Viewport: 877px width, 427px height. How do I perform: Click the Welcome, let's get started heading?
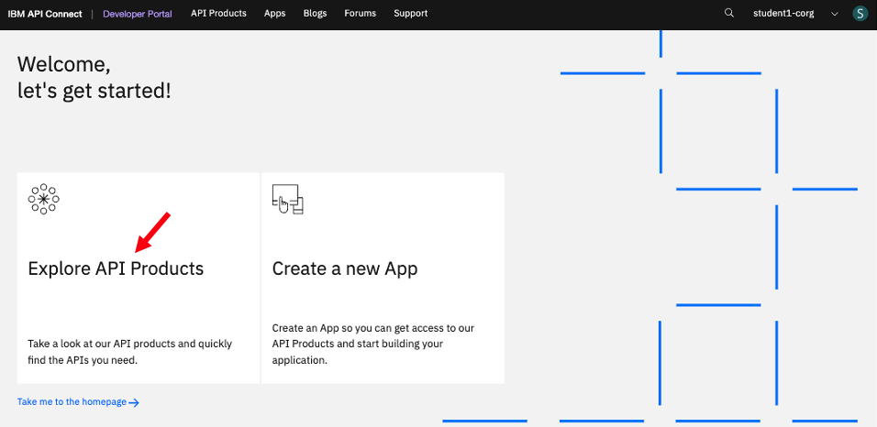[x=94, y=78]
